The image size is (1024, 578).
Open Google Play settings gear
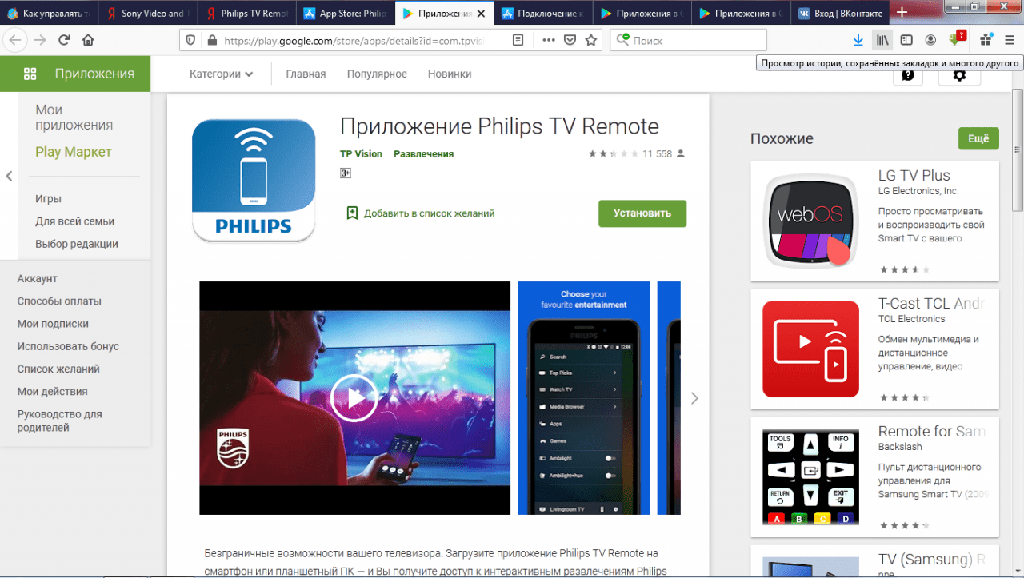coord(959,75)
